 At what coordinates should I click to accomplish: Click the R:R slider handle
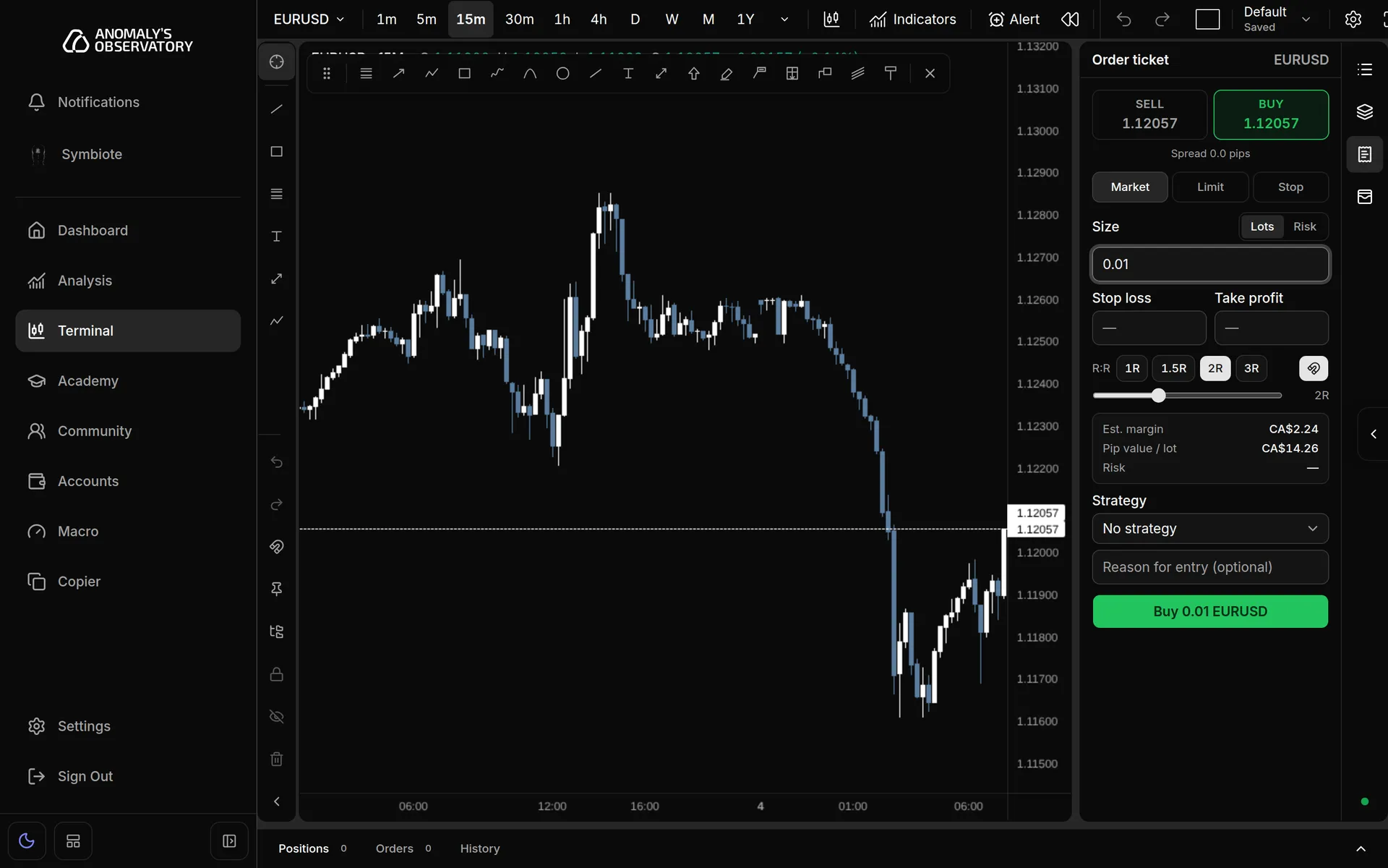point(1159,395)
